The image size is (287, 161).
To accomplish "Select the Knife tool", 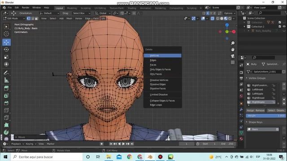I will tap(6, 118).
